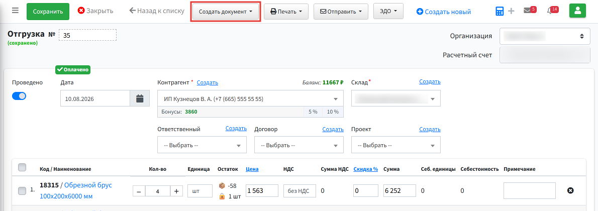
Task: Follow the Создать новый link
Action: 444,12
